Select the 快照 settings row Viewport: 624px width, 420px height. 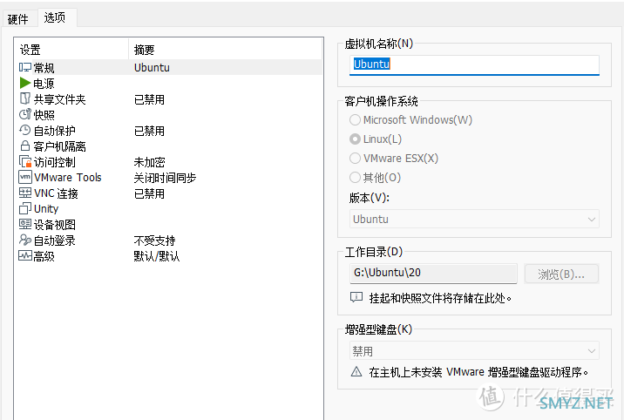tap(168, 114)
